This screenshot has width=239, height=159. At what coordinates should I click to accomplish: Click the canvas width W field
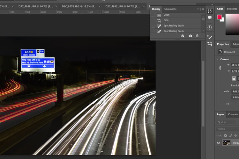pos(235,65)
